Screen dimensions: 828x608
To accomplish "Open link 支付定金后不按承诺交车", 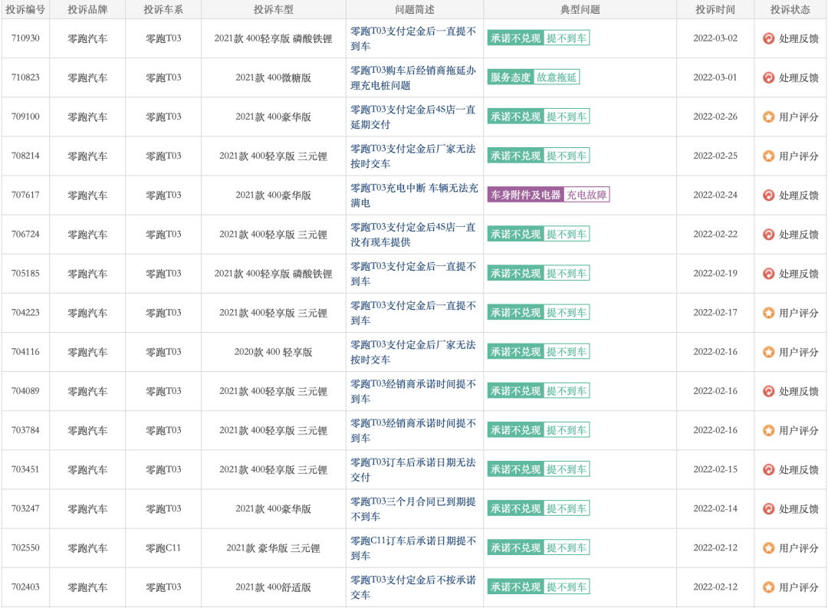I will (413, 587).
